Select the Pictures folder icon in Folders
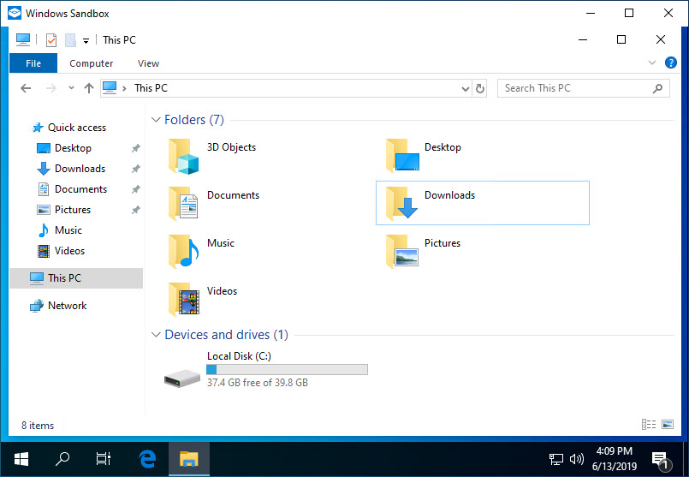The width and height of the screenshot is (689, 477). coord(402,251)
